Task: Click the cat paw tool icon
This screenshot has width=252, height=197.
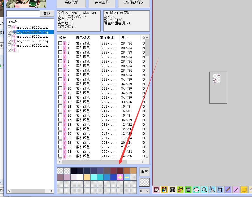Action: (196, 190)
